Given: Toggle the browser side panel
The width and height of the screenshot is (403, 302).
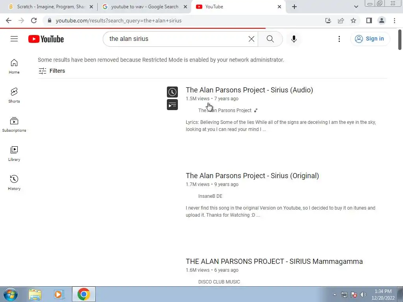Looking at the screenshot, I should (369, 20).
